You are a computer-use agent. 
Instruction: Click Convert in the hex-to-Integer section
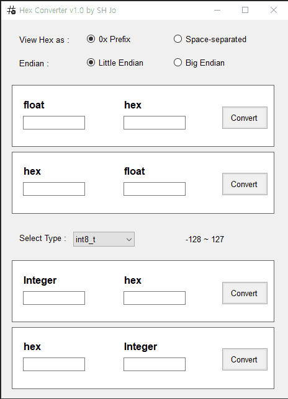(245, 359)
